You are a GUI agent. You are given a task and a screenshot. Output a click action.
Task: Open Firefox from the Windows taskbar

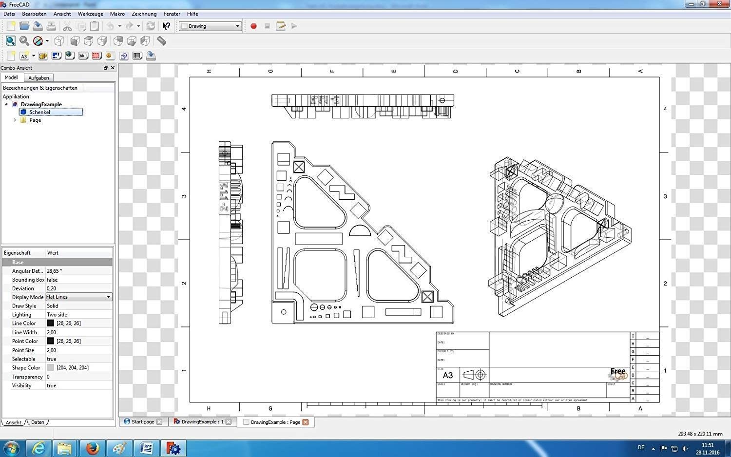(x=92, y=448)
